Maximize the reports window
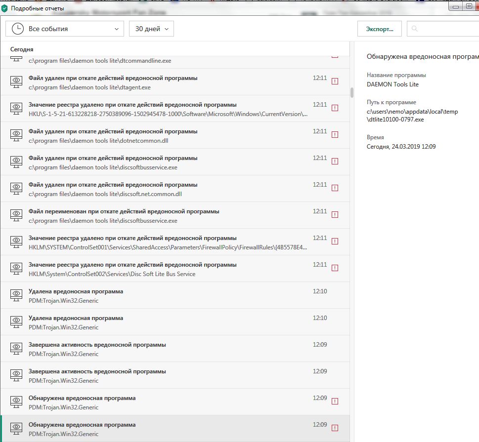The width and height of the screenshot is (479, 442). coord(469,6)
